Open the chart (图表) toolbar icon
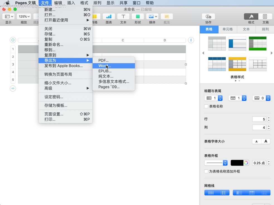274x205 pixels. 109,17
